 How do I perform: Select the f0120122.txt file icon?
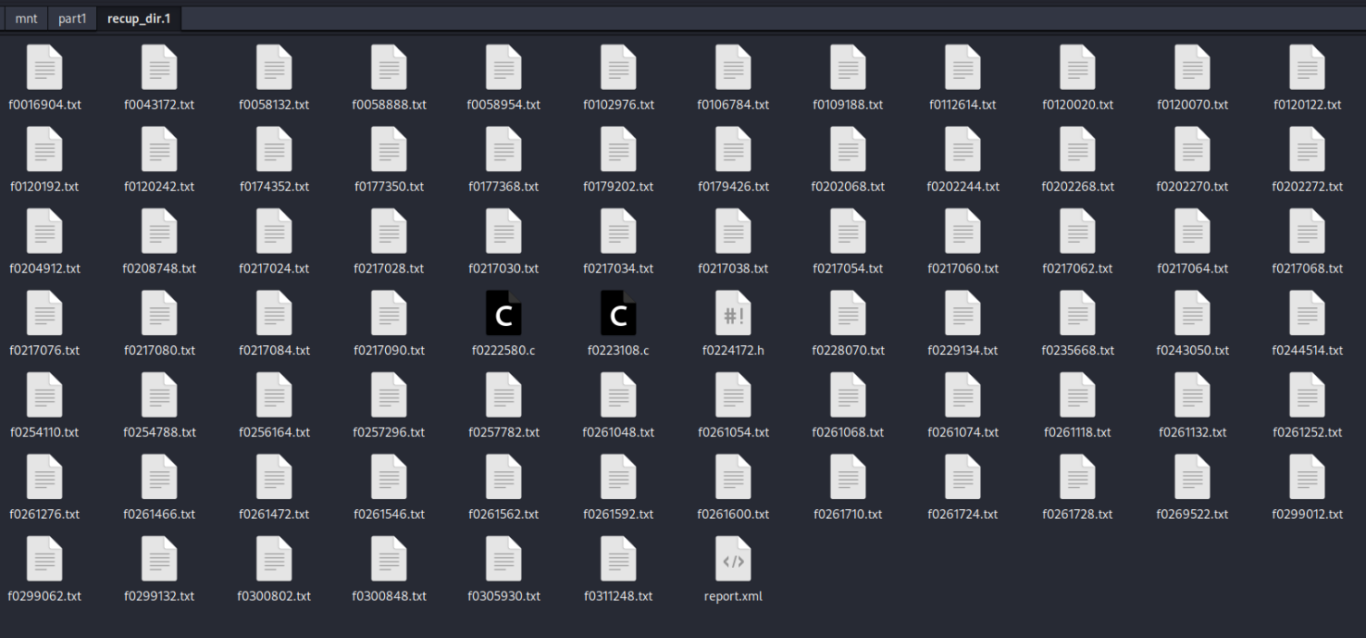(1307, 68)
